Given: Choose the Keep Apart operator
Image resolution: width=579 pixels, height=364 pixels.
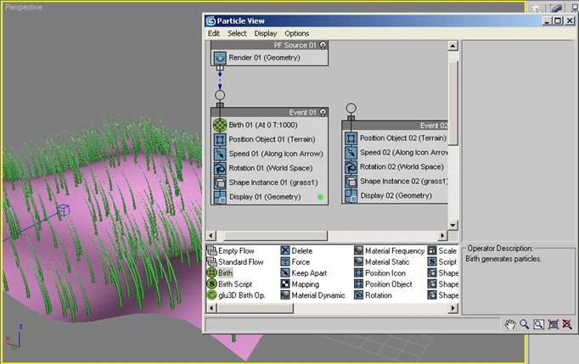Looking at the screenshot, I should (310, 273).
